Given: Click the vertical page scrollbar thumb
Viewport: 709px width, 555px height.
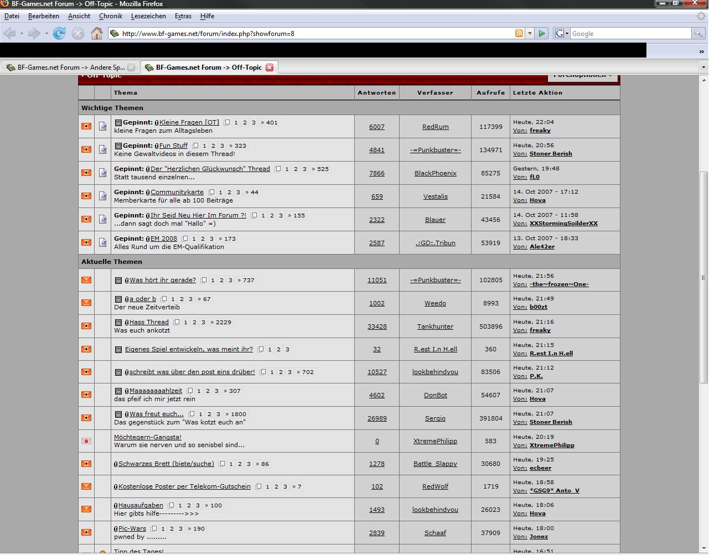Looking at the screenshot, I should pos(703,277).
